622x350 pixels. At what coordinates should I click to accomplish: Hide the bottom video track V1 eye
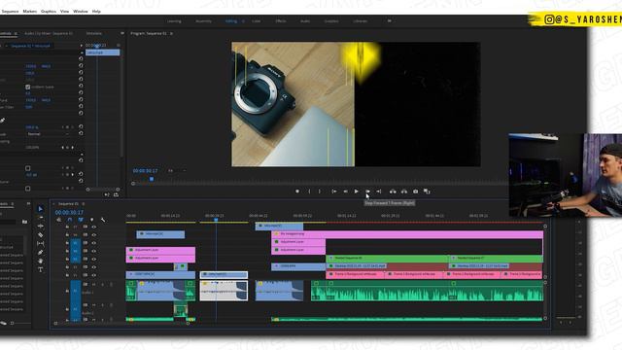[x=94, y=274]
